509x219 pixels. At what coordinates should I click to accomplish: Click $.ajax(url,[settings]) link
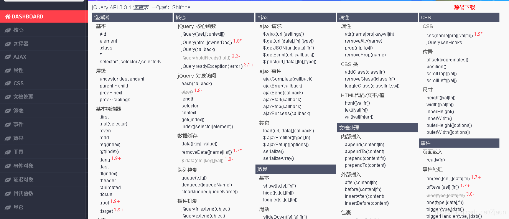[283, 34]
